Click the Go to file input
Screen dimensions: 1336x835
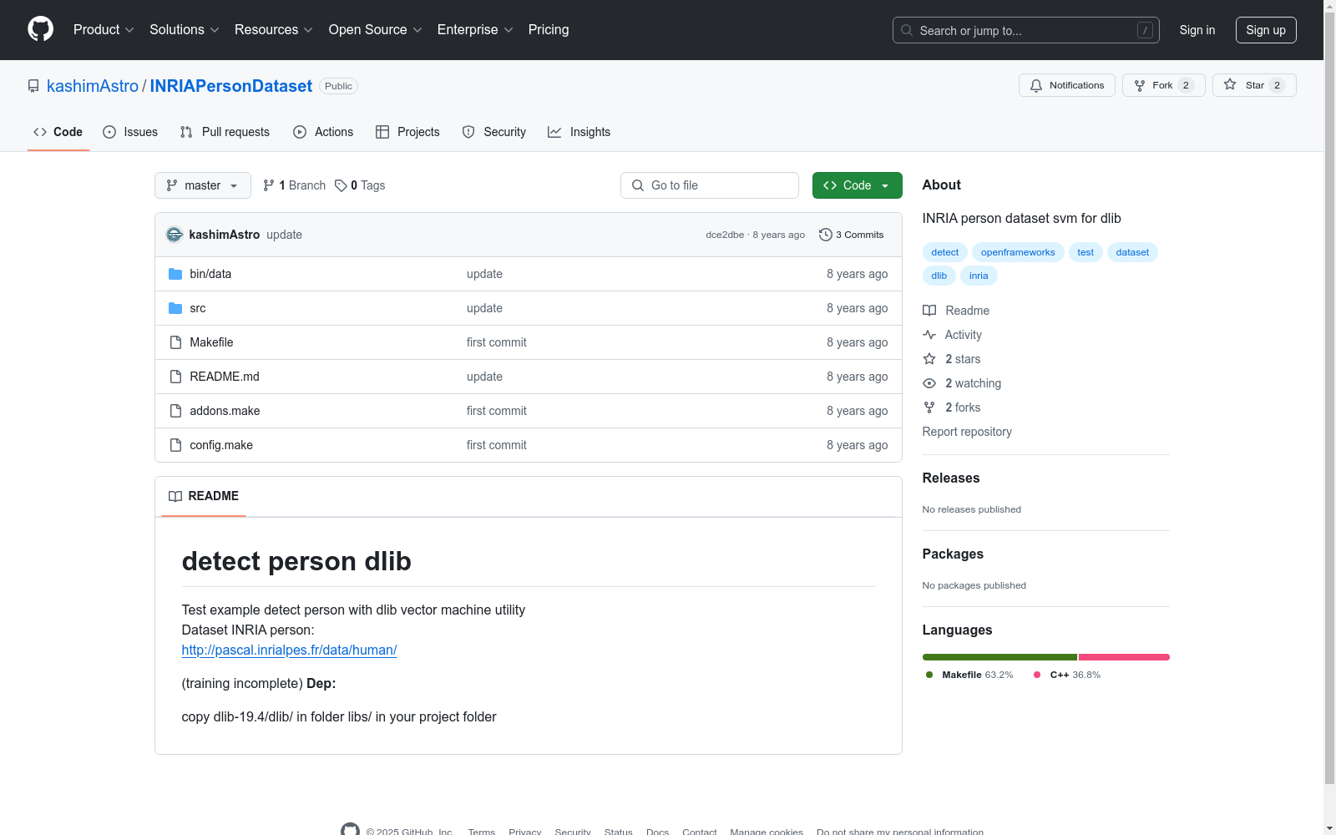click(x=710, y=185)
